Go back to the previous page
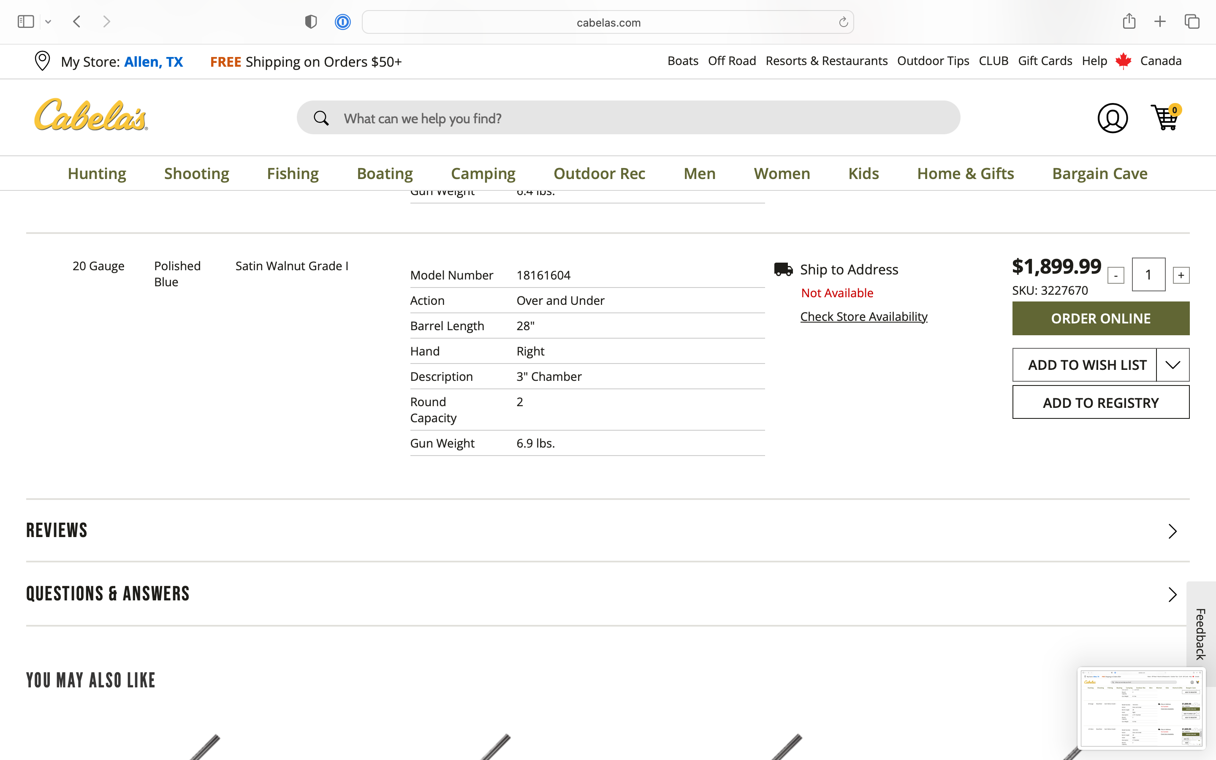The width and height of the screenshot is (1216, 760). (x=77, y=22)
